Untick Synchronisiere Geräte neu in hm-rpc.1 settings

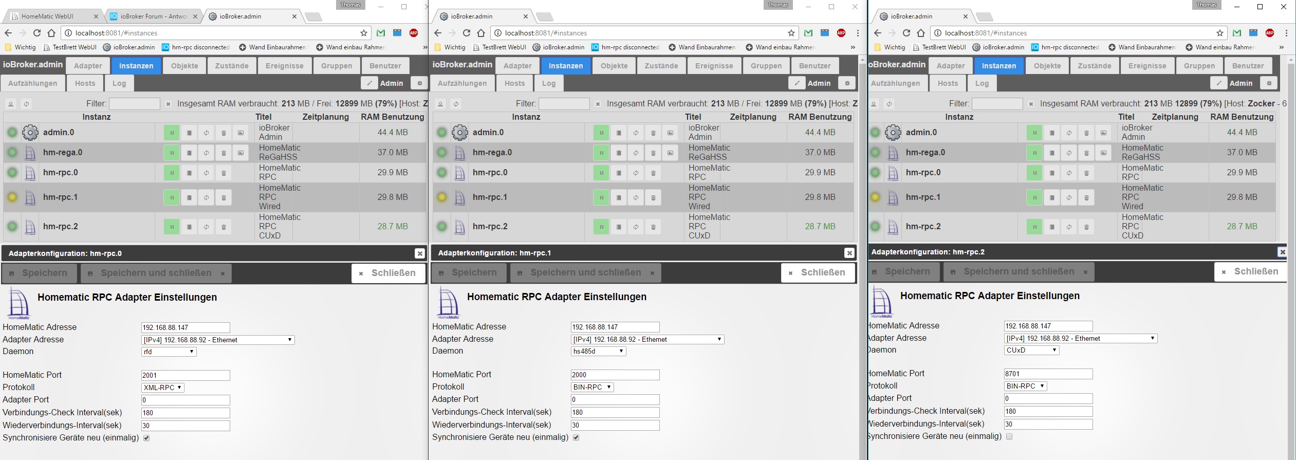[576, 437]
